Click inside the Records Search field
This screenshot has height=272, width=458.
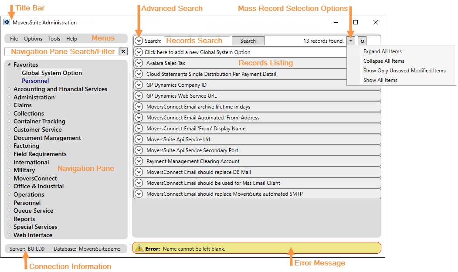196,41
